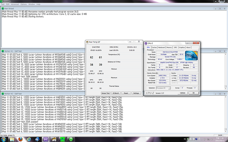Click the Bus Speed value 333.0 MHz
Image resolution: width=228 pixels, height=142 pixels.
coord(162,80)
